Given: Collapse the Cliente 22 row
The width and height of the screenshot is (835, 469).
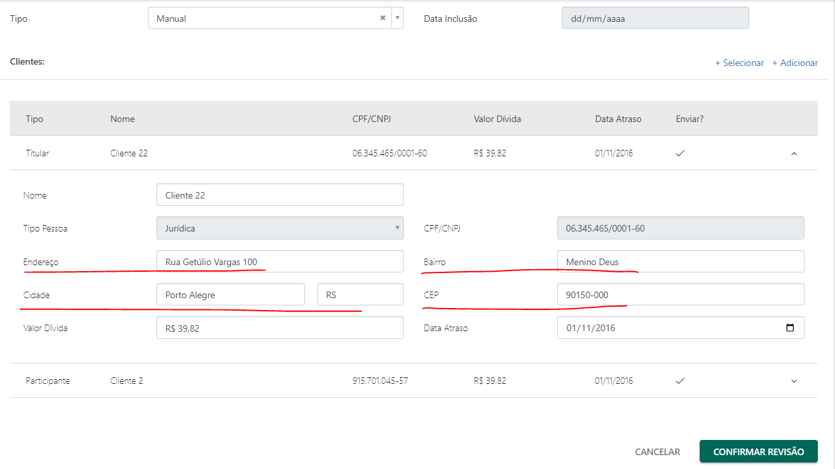Looking at the screenshot, I should [793, 153].
